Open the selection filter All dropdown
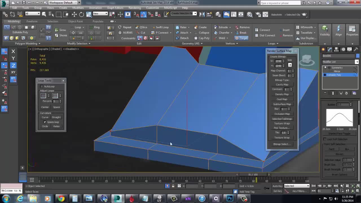 (x=32, y=14)
